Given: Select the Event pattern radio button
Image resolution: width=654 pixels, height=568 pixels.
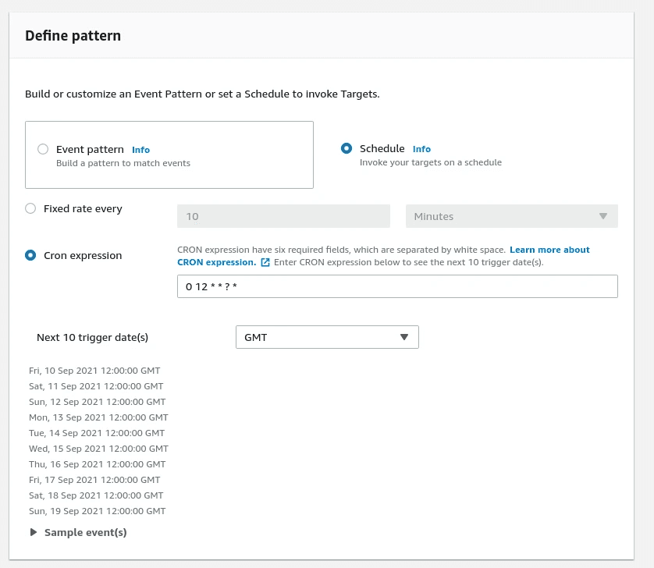Looking at the screenshot, I should click(43, 149).
